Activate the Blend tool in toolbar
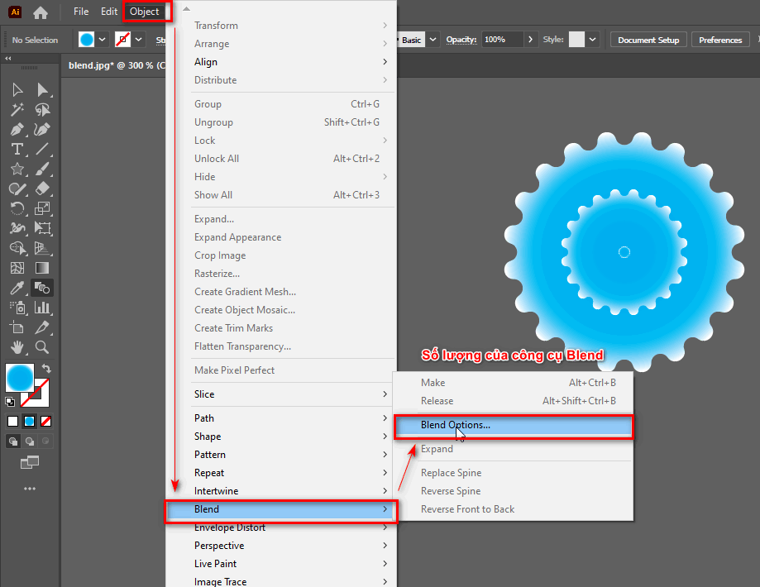The image size is (760, 587). click(42, 289)
